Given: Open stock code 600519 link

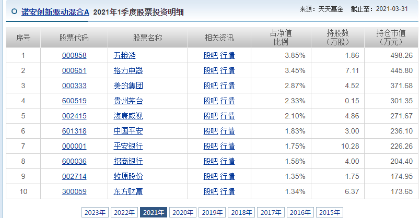Looking at the screenshot, I should coord(74,101).
